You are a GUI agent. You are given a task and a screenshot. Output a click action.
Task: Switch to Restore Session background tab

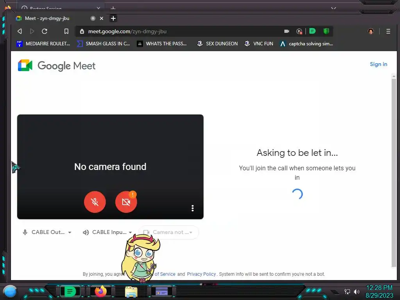tap(61, 8)
